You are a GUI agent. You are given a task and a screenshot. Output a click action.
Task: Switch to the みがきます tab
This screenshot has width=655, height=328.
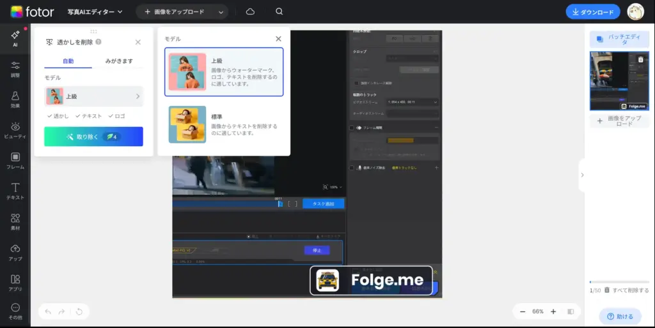[118, 61]
